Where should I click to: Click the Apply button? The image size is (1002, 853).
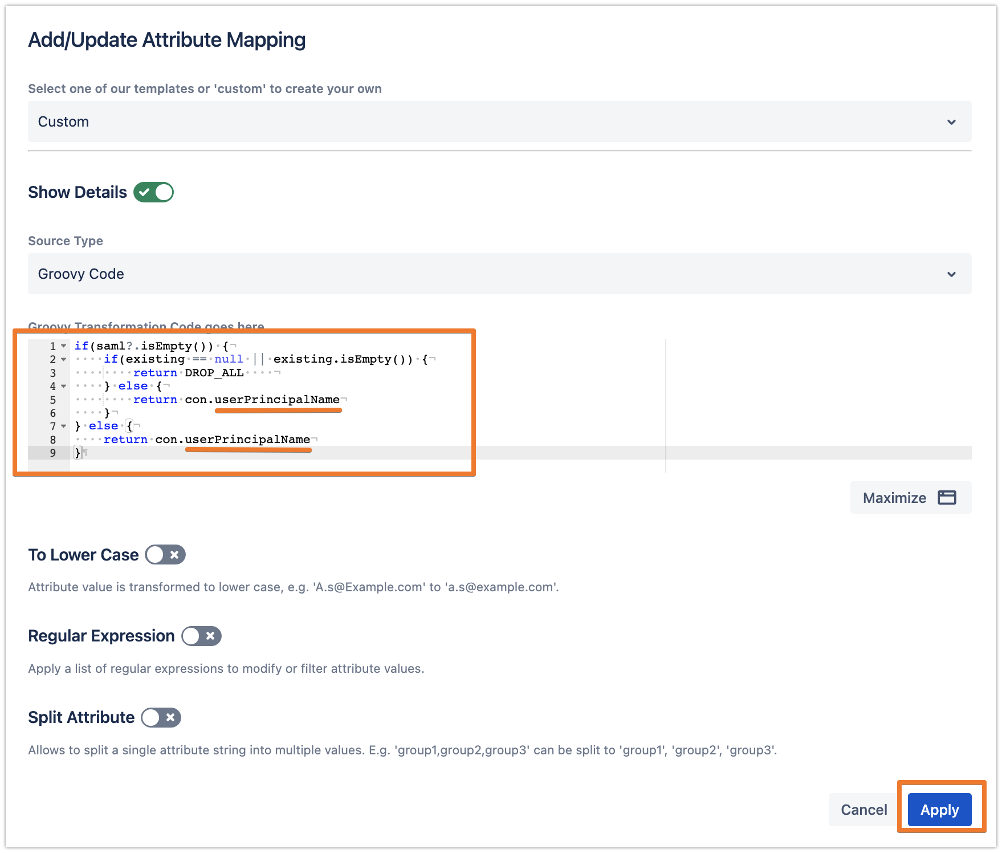939,810
